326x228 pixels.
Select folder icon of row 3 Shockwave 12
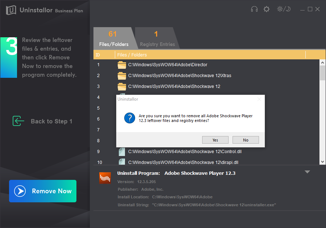pos(122,86)
